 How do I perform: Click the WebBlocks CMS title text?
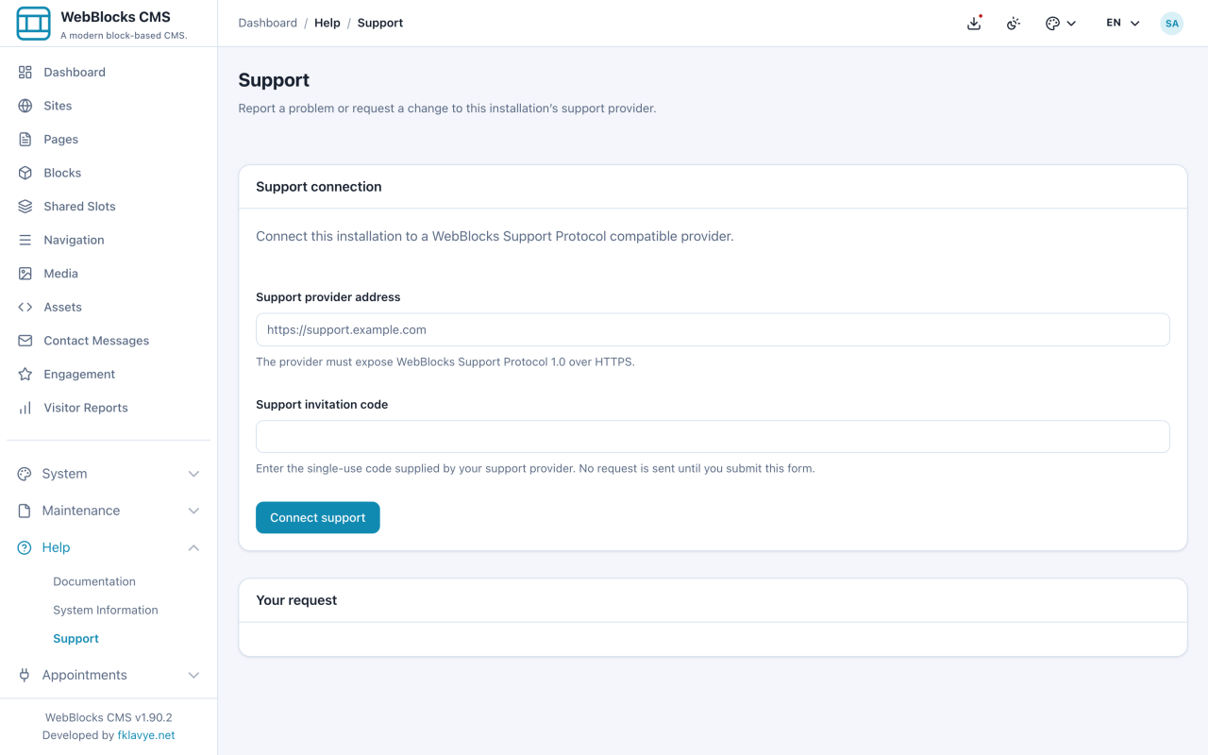[x=115, y=17]
